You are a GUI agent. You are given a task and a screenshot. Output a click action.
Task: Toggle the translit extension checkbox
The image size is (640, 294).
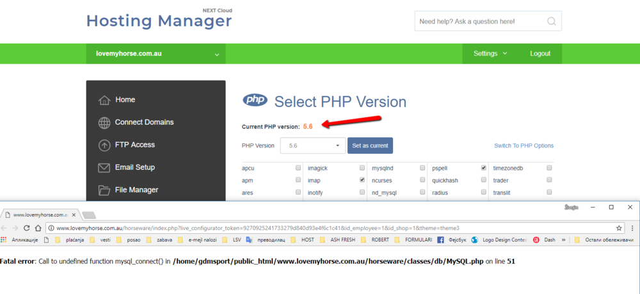[x=549, y=192]
